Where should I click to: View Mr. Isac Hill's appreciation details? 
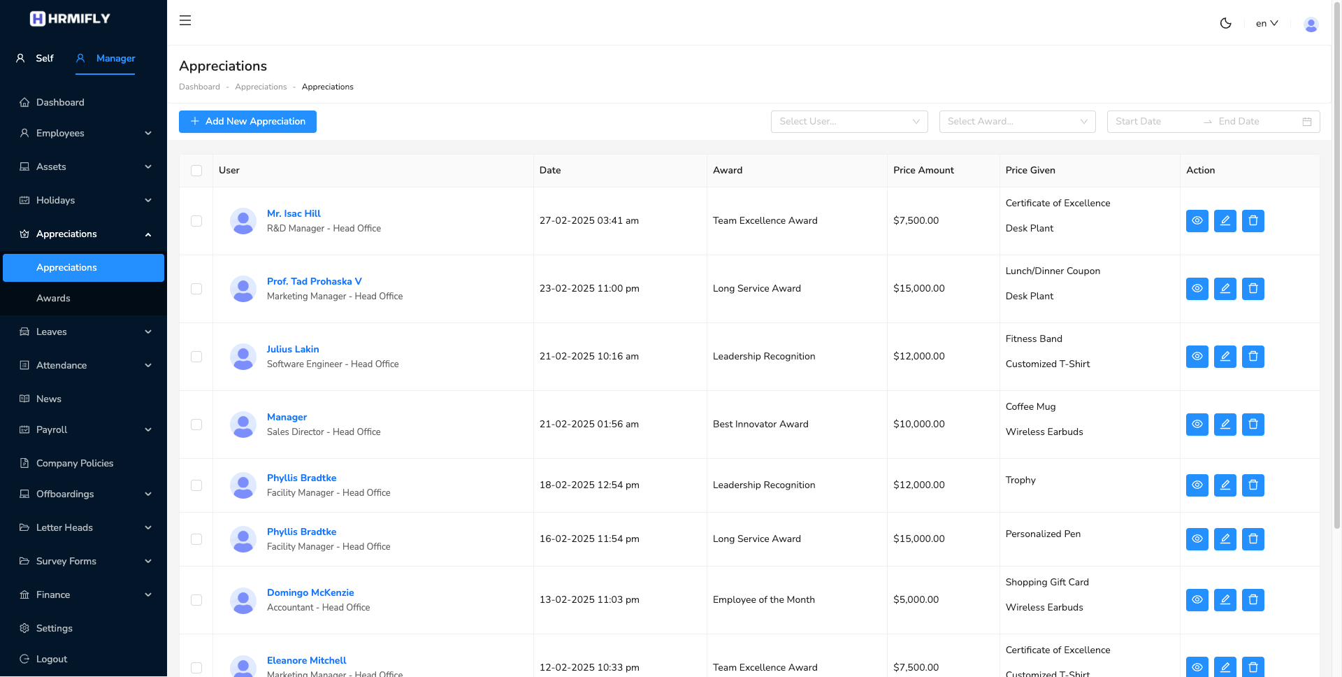coord(1197,221)
